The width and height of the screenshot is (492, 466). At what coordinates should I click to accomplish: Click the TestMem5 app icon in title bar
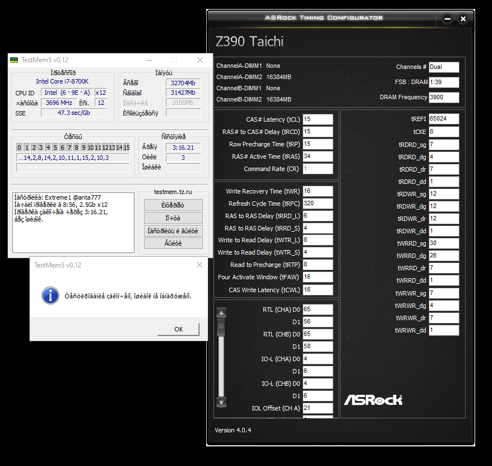14,60
